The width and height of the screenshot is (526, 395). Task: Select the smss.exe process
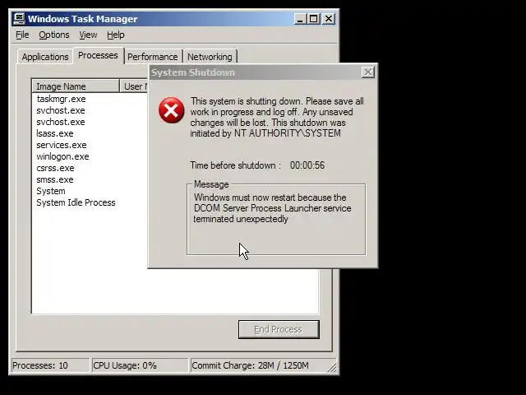pos(55,179)
